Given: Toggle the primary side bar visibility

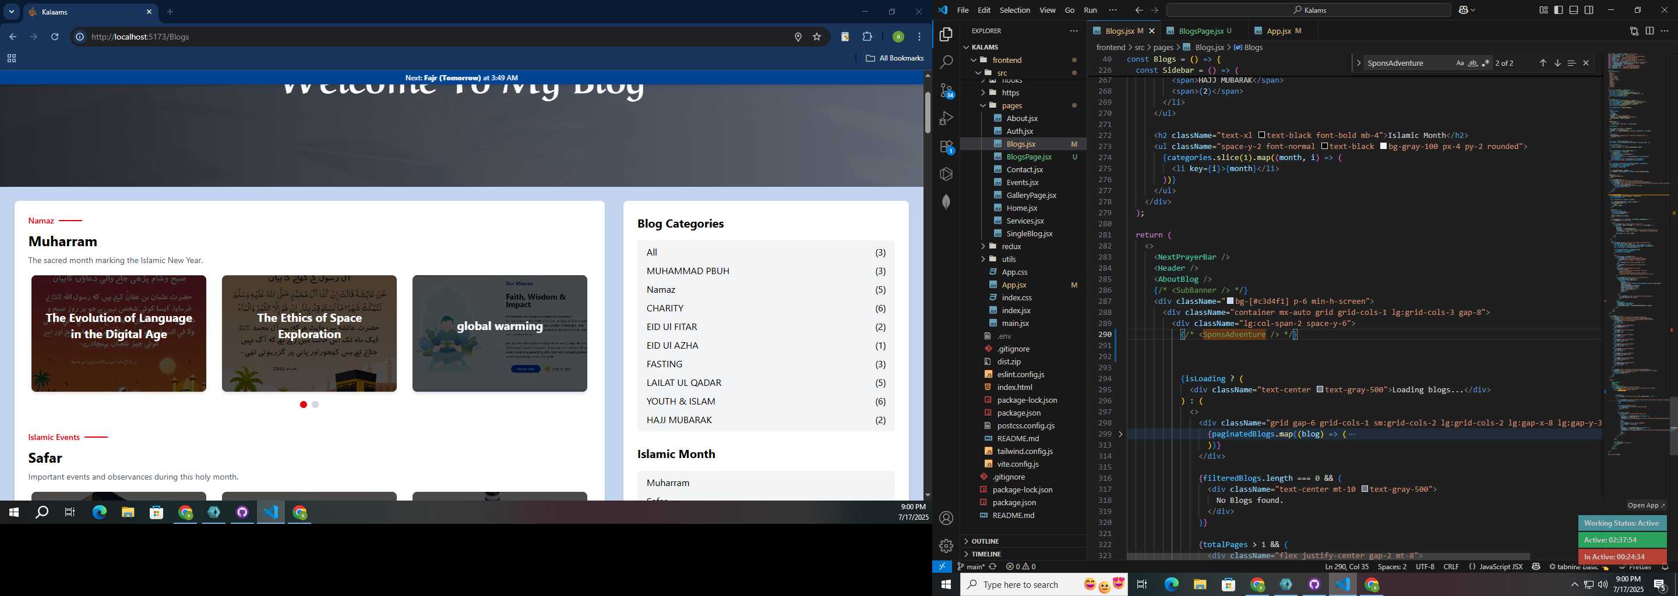Looking at the screenshot, I should [1558, 10].
